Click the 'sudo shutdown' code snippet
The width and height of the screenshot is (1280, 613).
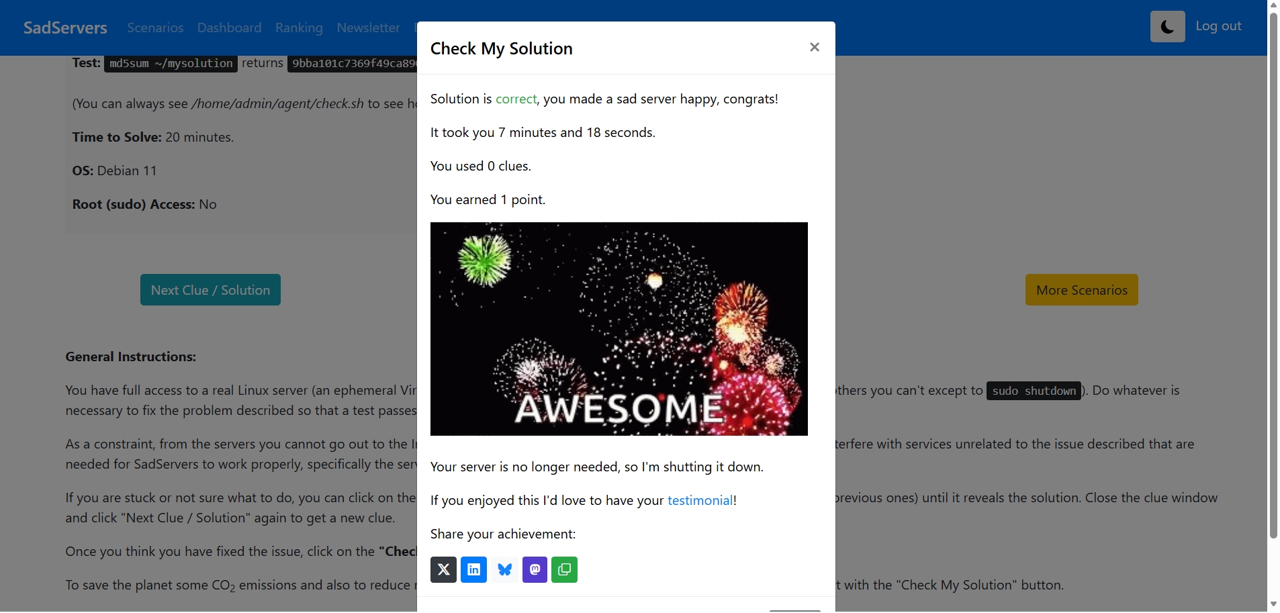[1034, 391]
